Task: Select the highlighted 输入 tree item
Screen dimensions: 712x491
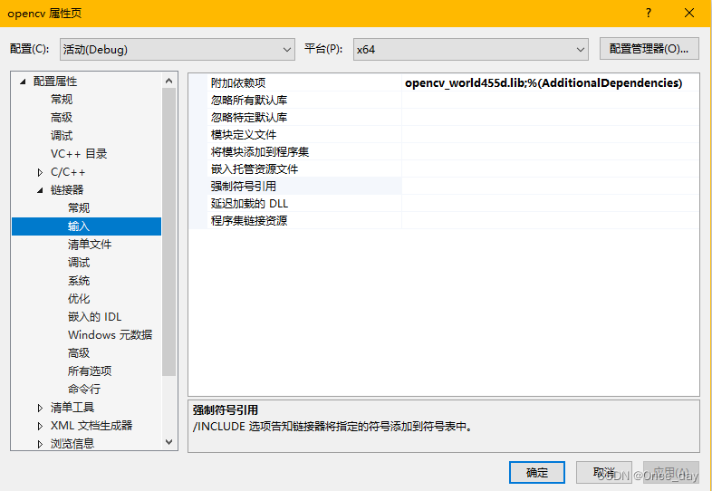Action: pos(86,226)
